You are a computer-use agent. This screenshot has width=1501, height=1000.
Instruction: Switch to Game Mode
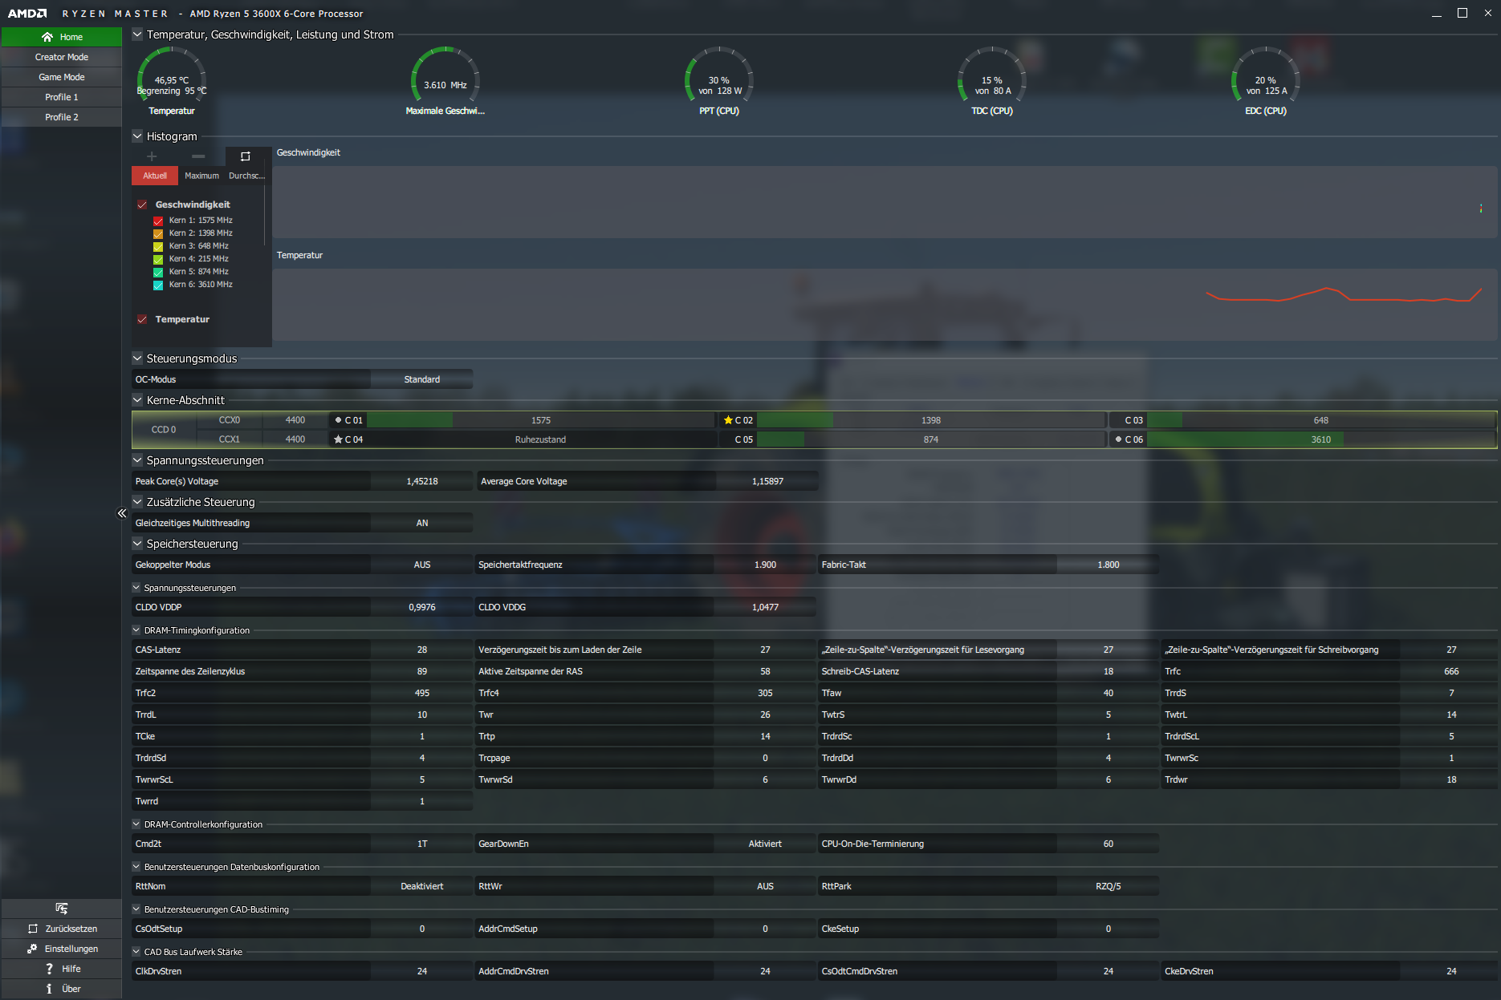pos(62,77)
